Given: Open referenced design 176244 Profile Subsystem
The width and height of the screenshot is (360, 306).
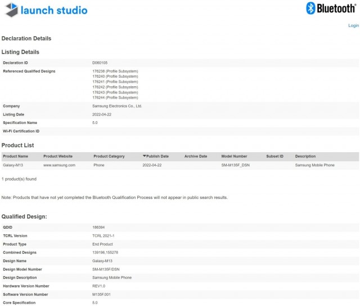Looking at the screenshot, I should click(115, 97).
